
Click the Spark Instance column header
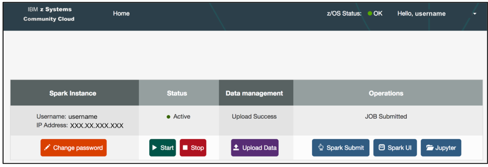click(x=75, y=93)
